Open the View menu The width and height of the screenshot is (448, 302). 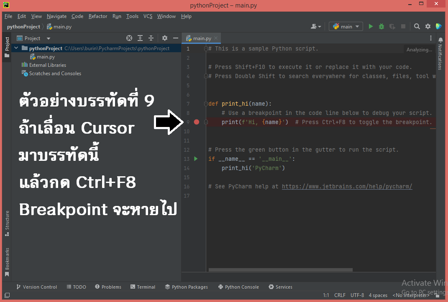click(x=36, y=16)
